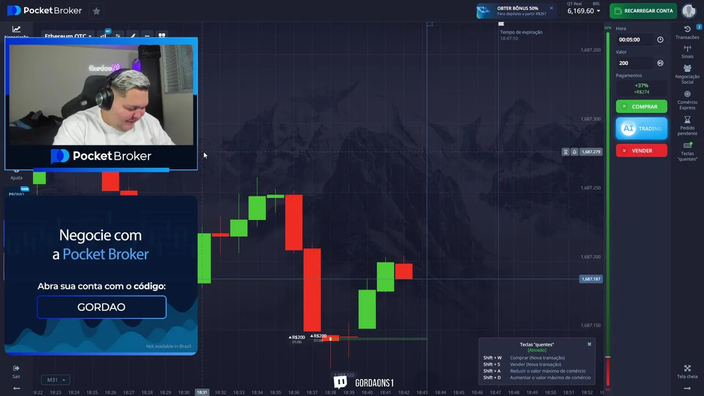The height and width of the screenshot is (396, 704).
Task: Click the PROMO new badge item
Action: tap(16, 192)
